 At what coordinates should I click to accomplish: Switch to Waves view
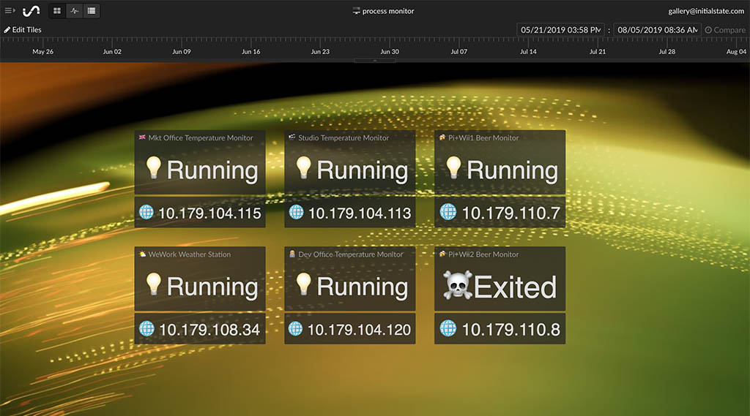pos(74,11)
